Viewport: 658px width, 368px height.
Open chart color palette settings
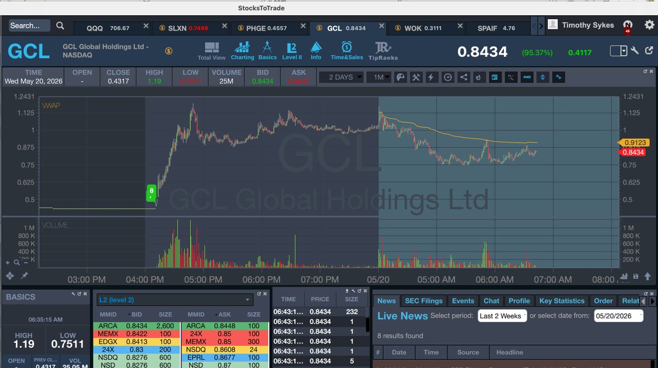click(x=400, y=77)
